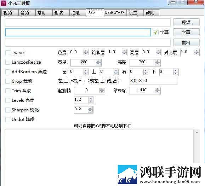Decrease the 饱和度 value

[124, 54]
